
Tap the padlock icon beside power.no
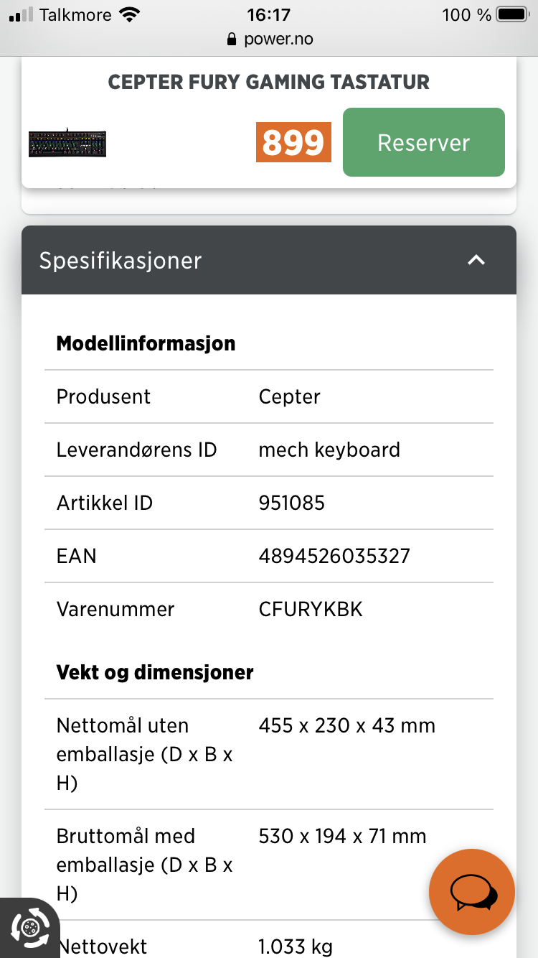[x=231, y=39]
